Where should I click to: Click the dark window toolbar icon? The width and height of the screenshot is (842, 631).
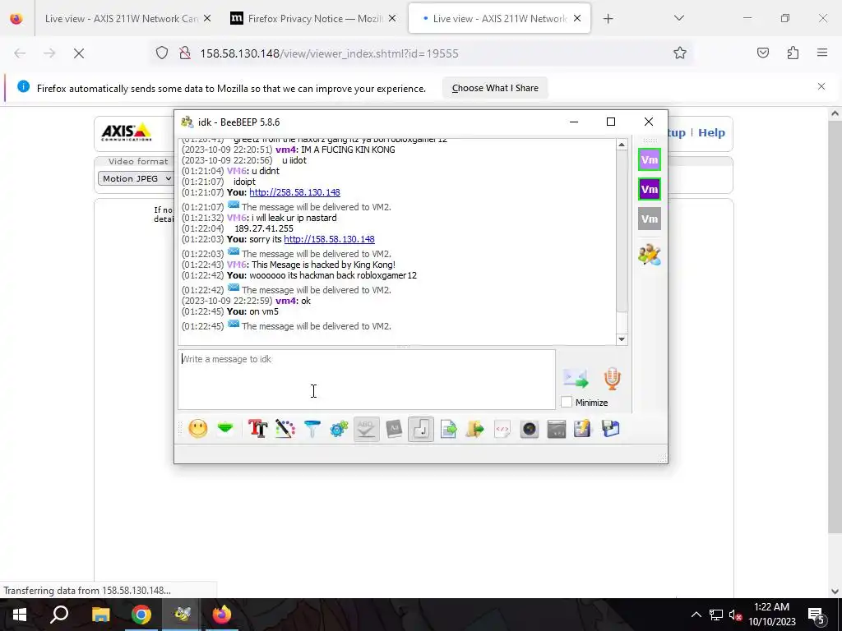coord(557,429)
